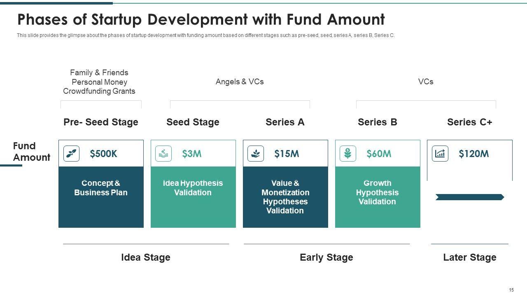
Task: Click the growth chart icon beside $120M
Action: tap(440, 154)
